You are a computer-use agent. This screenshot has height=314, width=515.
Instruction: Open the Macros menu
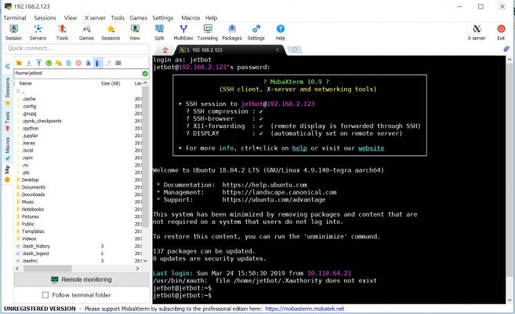(190, 17)
